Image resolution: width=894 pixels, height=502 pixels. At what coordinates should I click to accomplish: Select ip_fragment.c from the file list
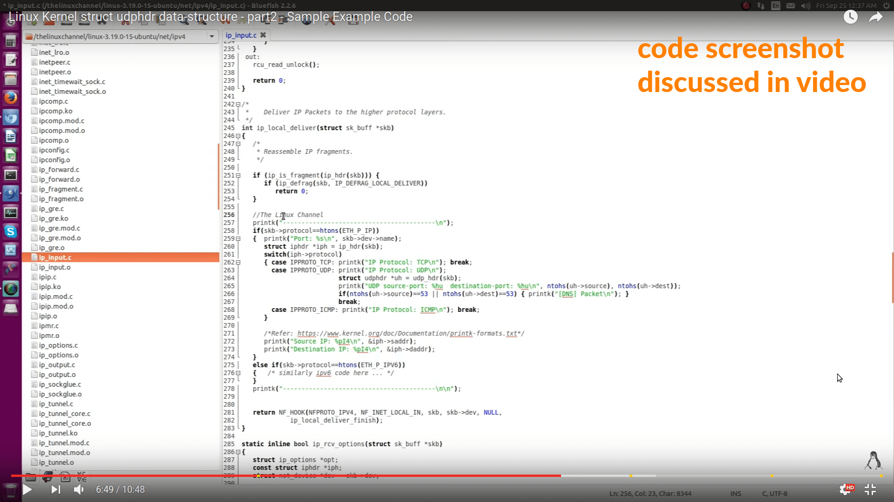(61, 189)
